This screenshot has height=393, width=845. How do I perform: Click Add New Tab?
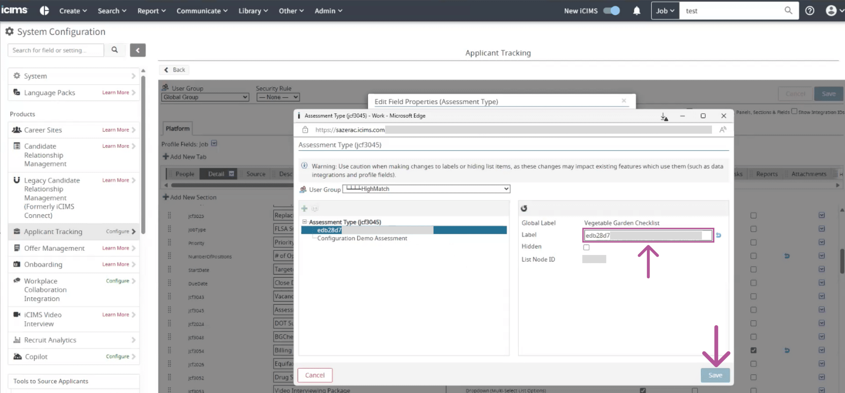pos(185,156)
